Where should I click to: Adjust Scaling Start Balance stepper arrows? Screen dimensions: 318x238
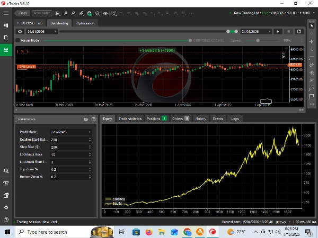[x=90, y=140]
